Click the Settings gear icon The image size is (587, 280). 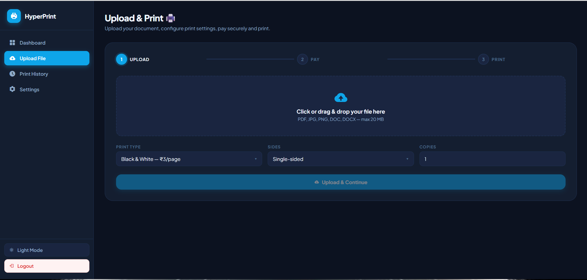point(12,89)
